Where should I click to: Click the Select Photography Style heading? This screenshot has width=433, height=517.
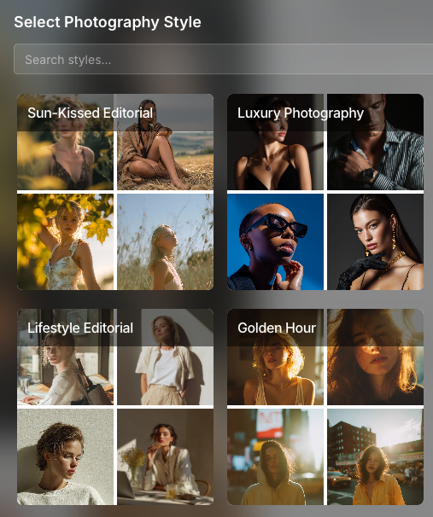point(108,22)
